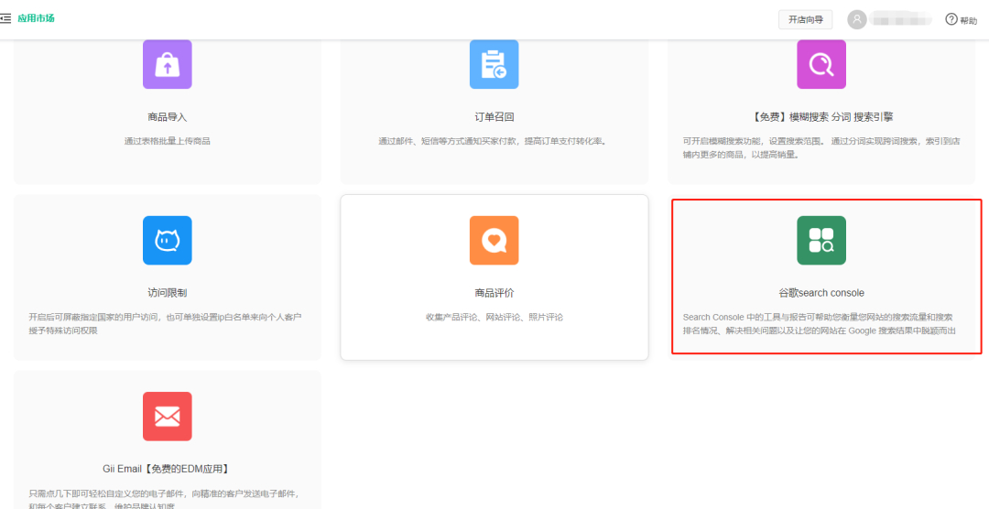
Task: Click the 商品导入 app title
Action: 167,117
